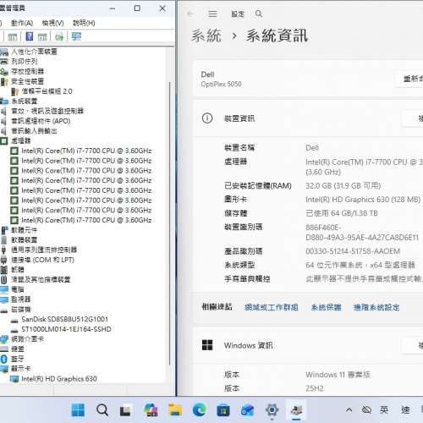
Task: Show hidden system tray icons chevron
Action: [349, 409]
